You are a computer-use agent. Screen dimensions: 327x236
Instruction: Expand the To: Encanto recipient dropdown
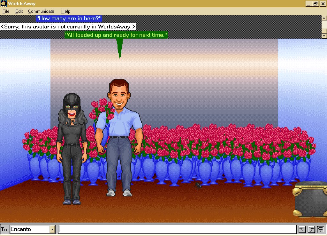pos(52,229)
